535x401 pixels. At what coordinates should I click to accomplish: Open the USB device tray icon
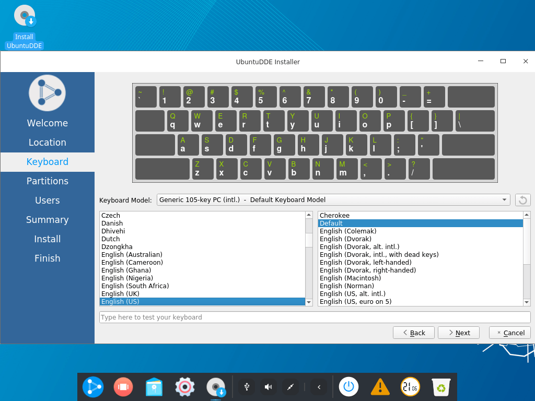coord(247,387)
